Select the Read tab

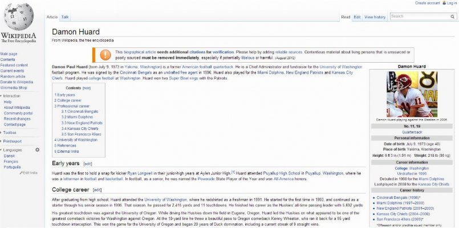coord(346,17)
